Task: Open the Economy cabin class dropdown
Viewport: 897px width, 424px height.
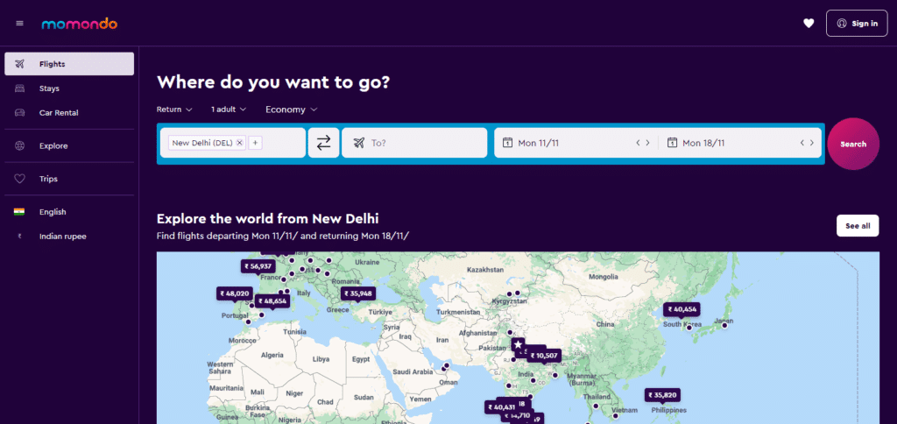Action: [291, 110]
